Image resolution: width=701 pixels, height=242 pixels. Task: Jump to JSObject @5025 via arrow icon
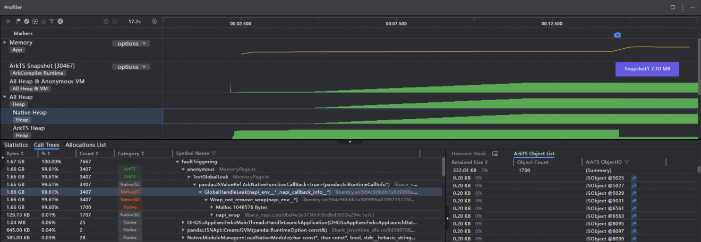coord(634,178)
